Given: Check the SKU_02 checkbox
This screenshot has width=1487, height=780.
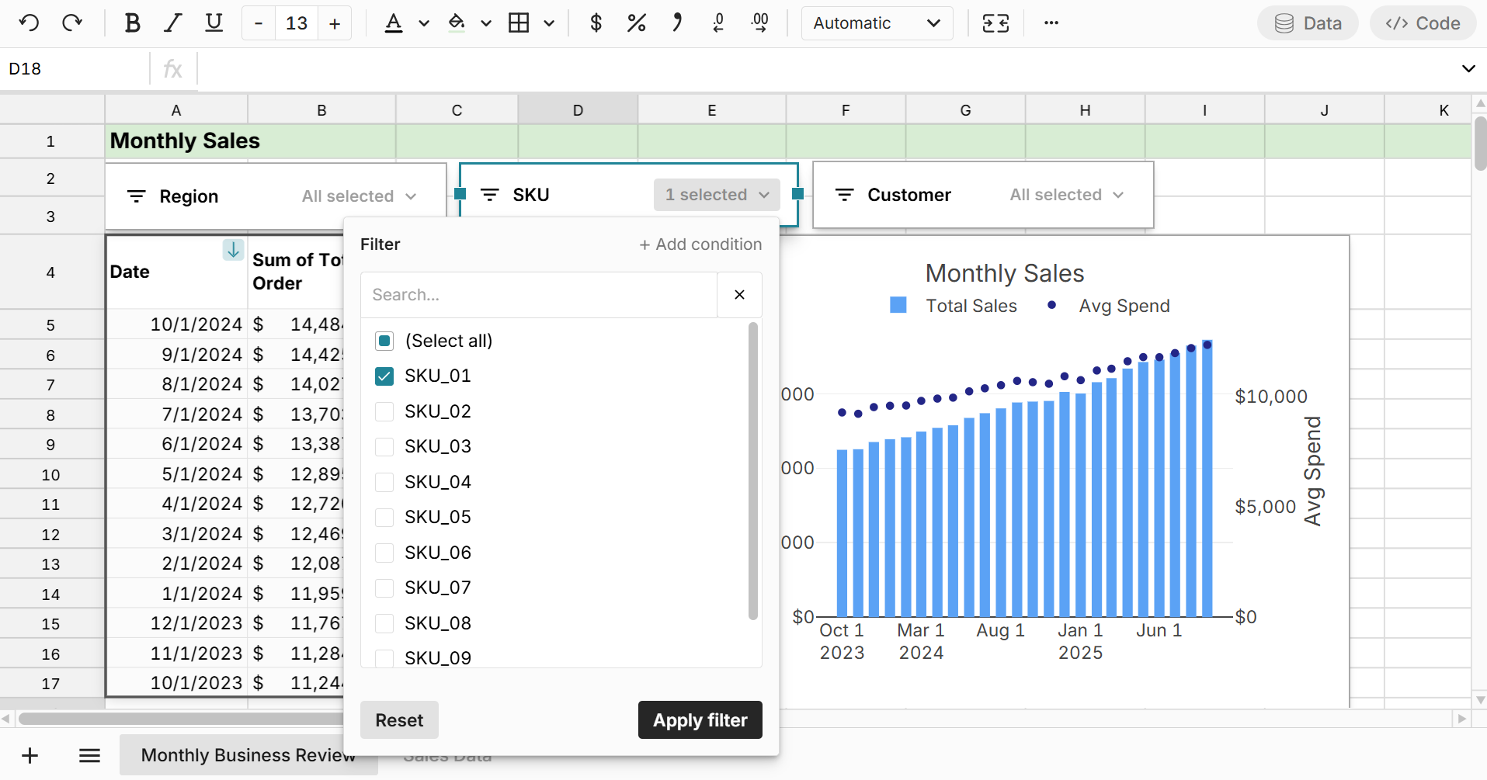Looking at the screenshot, I should click(384, 411).
